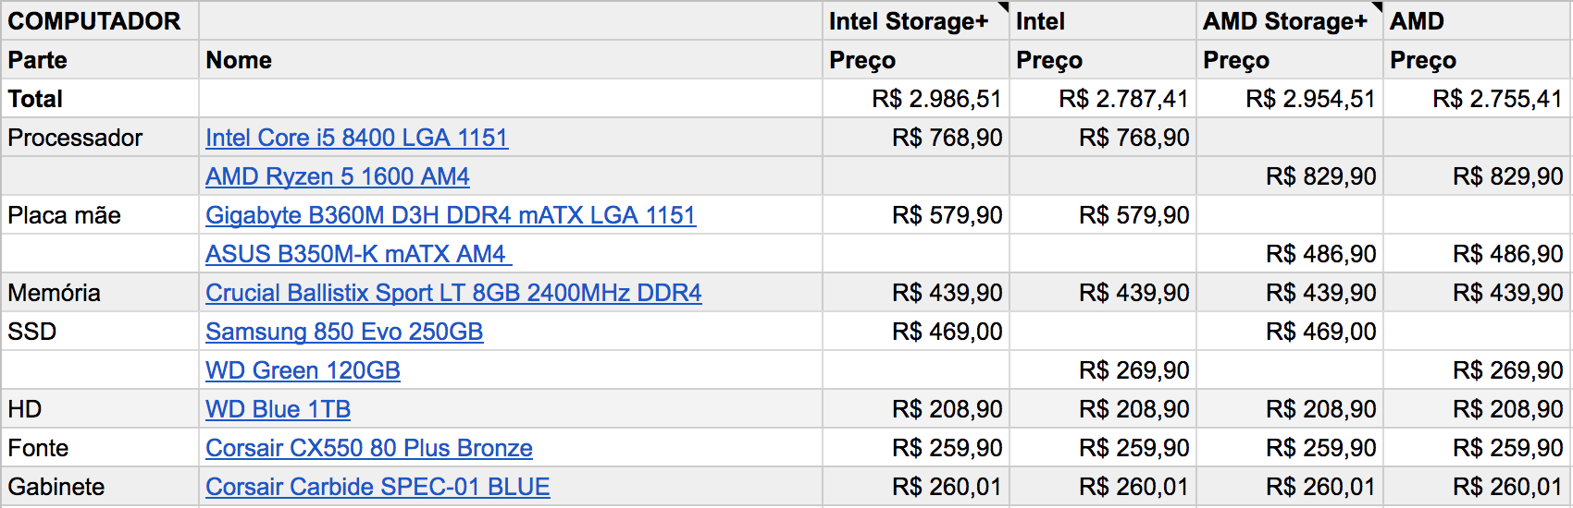Select the Nome column header cell
This screenshot has height=508, width=1573.
[511, 60]
